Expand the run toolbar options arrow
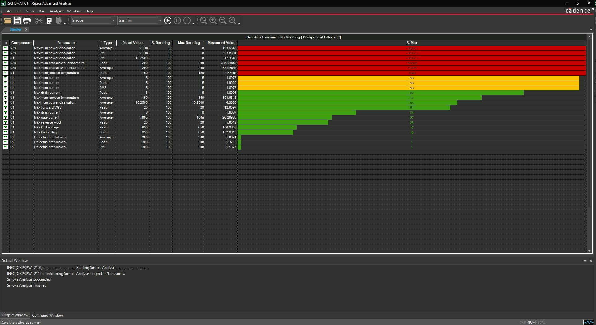Screen dimensions: 596x325 coord(194,23)
